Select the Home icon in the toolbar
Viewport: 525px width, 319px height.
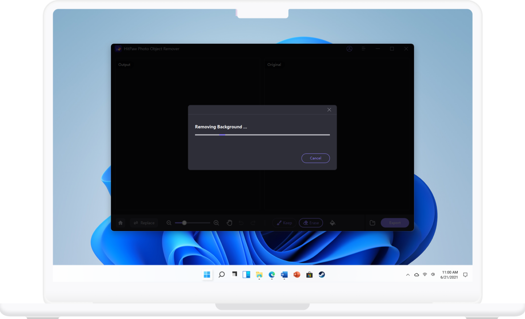(120, 223)
